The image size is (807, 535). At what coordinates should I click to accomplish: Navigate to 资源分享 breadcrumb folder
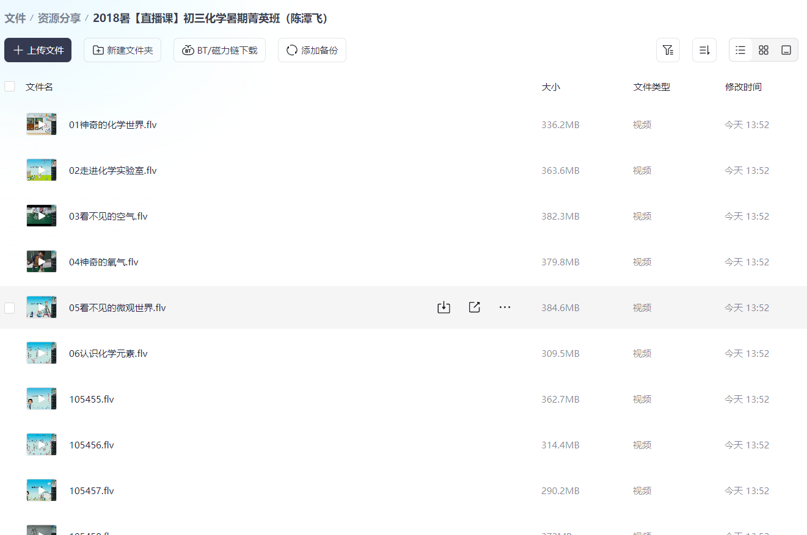coord(59,18)
